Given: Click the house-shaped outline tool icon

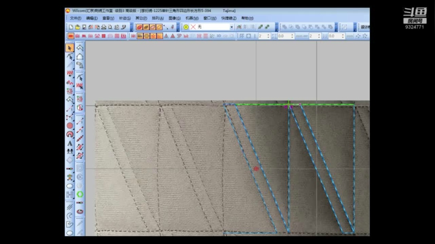Looking at the screenshot, I should pos(80,57).
